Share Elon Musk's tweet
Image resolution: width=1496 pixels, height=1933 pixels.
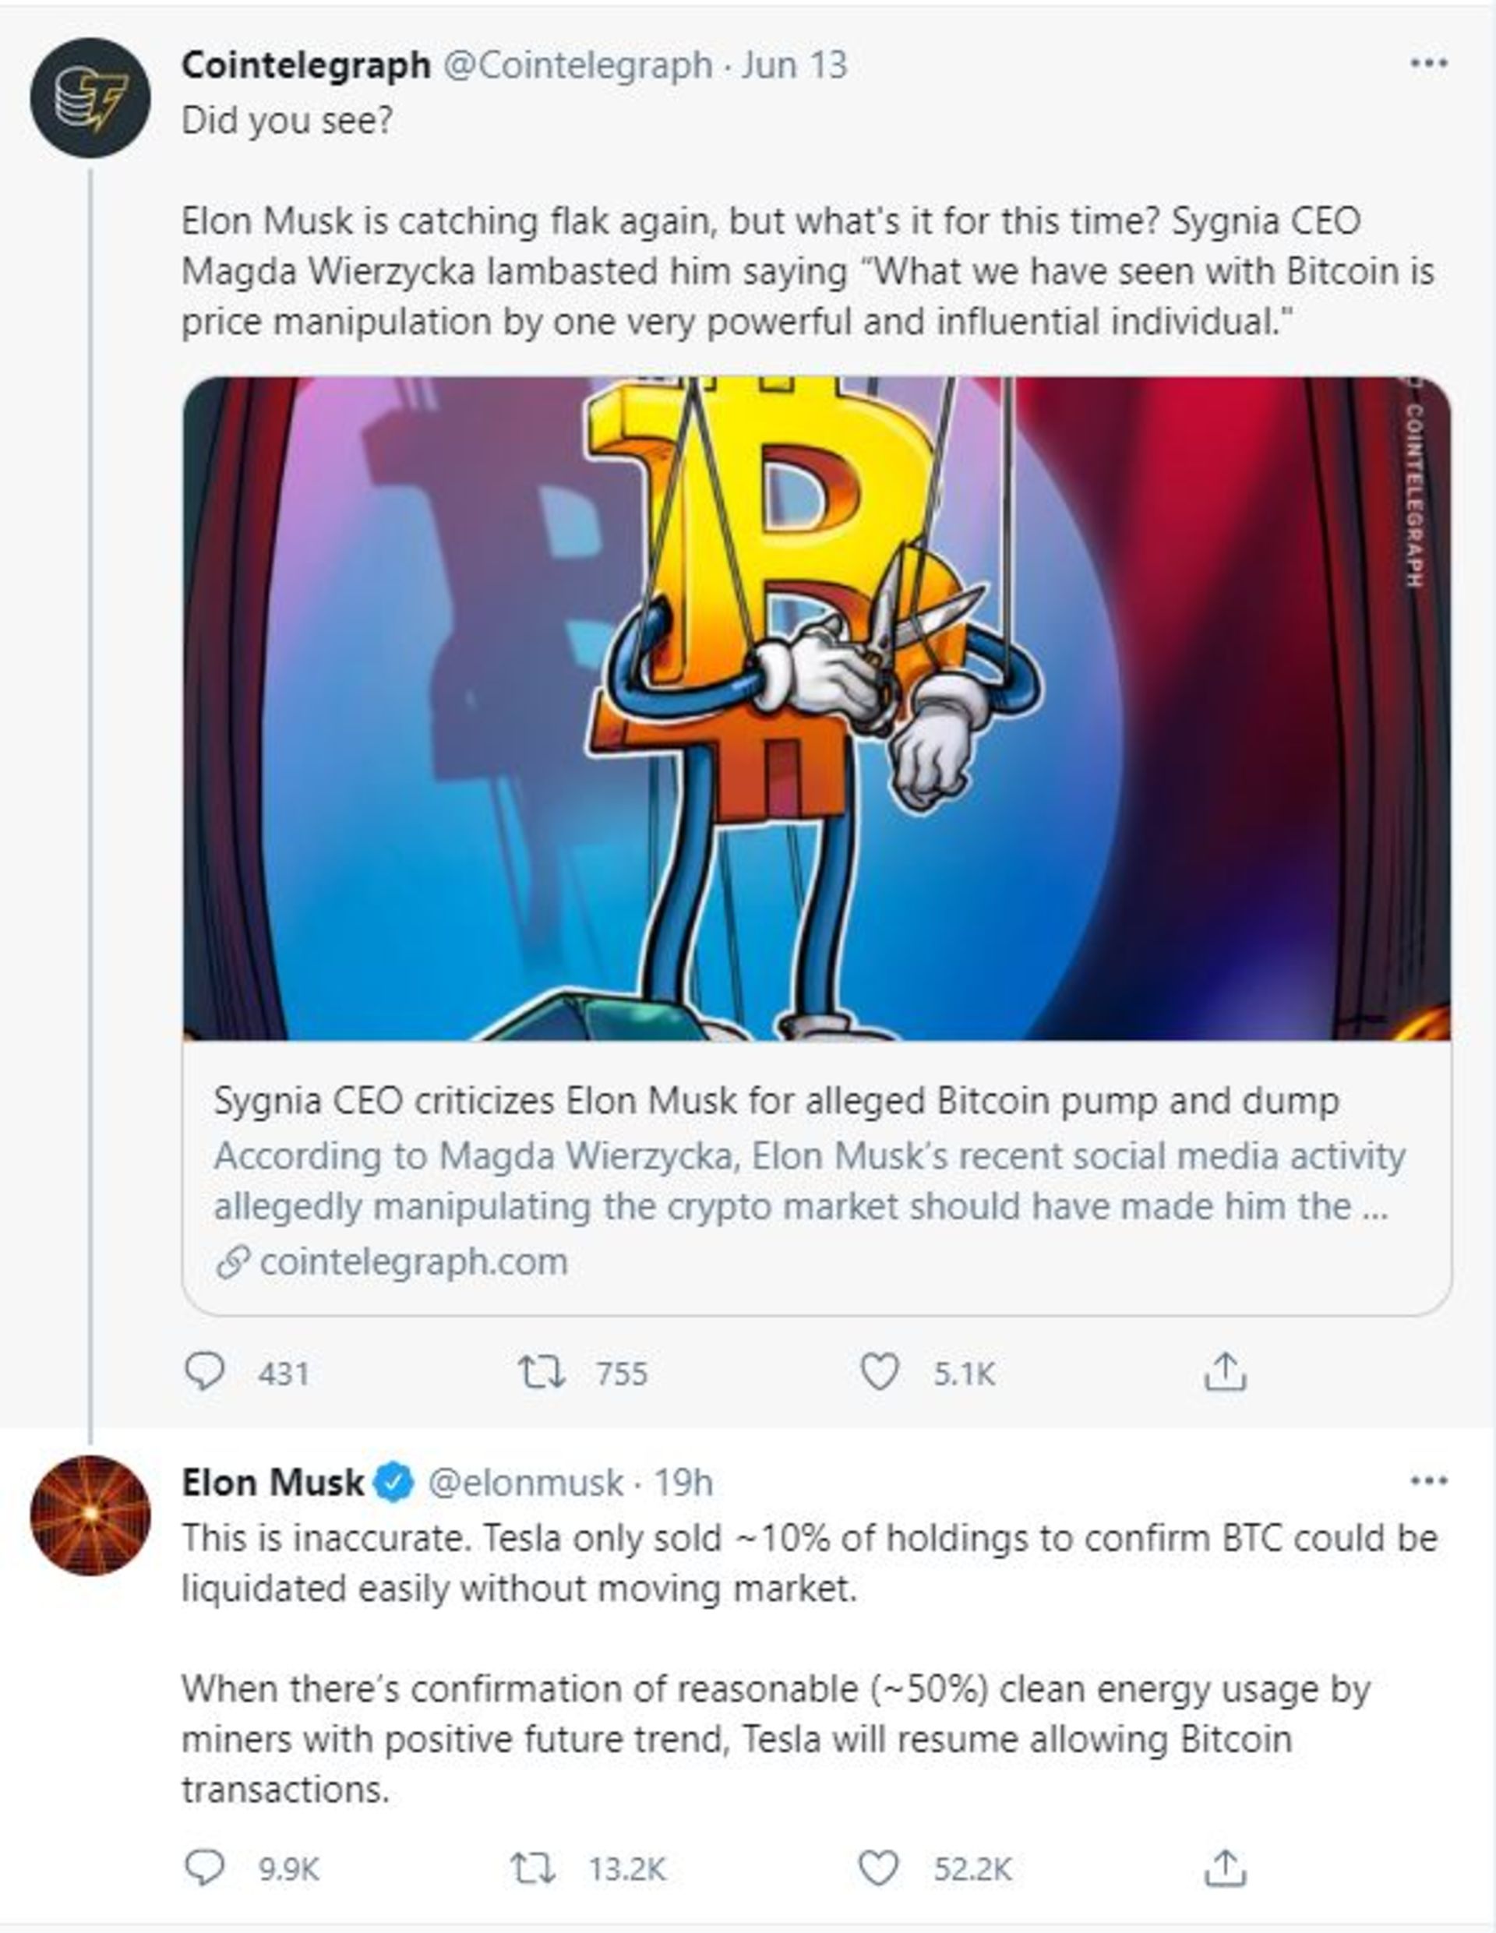coord(1225,1868)
